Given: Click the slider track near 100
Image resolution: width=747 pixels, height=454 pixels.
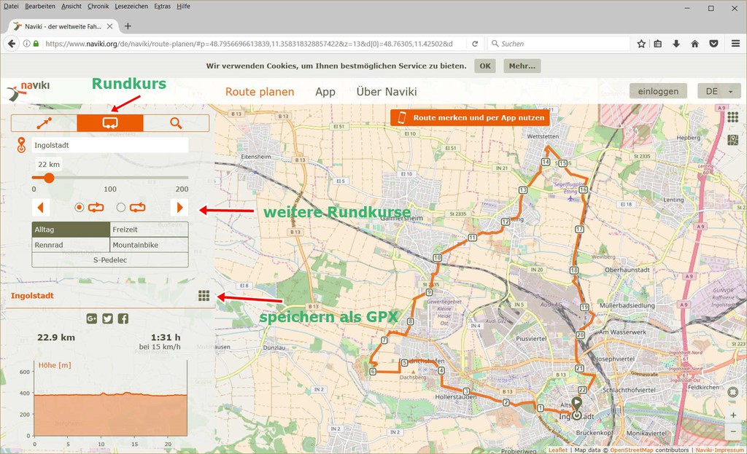Looking at the screenshot, I should (110, 178).
